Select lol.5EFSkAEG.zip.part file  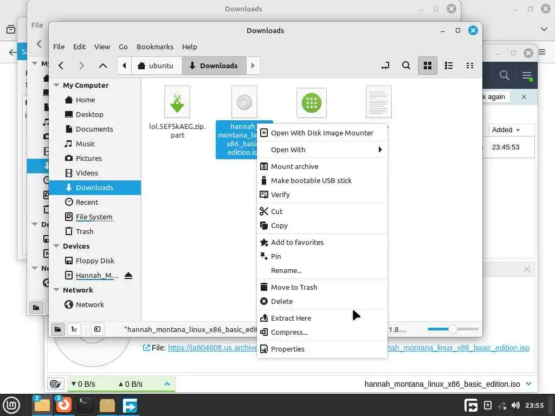click(x=177, y=113)
